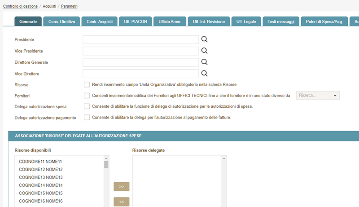Click the magnifier beside Vice Presidente field
Screen dimensions: 359x207
pos(204,51)
